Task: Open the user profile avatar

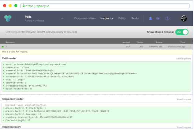Action: (184, 18)
